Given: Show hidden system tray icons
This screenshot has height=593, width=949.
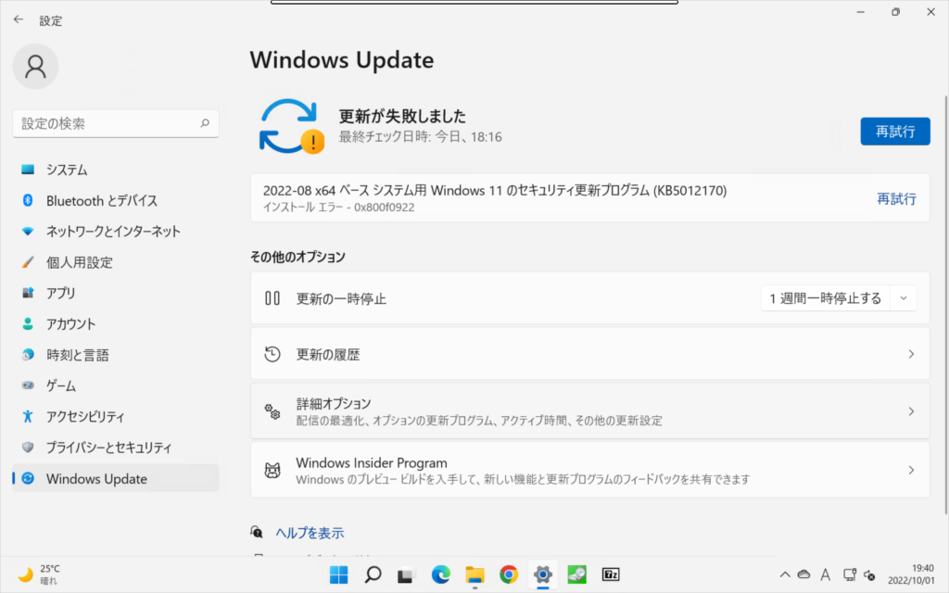Looking at the screenshot, I should tap(785, 574).
